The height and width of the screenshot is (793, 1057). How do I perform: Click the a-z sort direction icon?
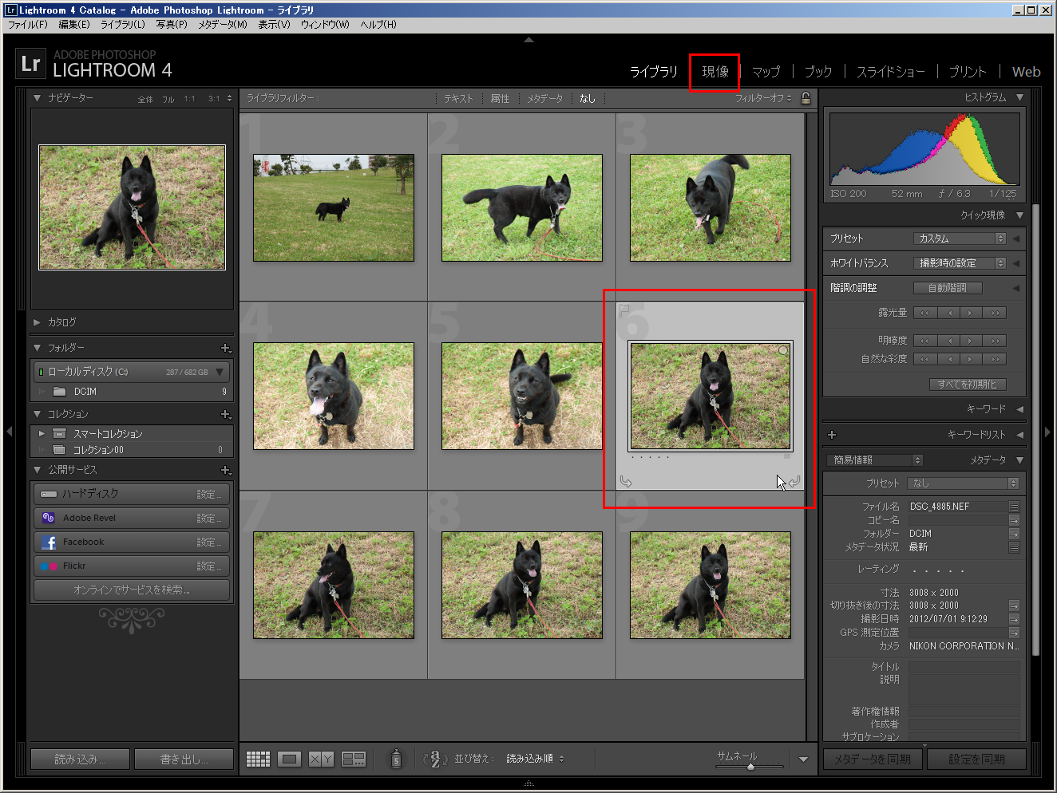pyautogui.click(x=434, y=759)
